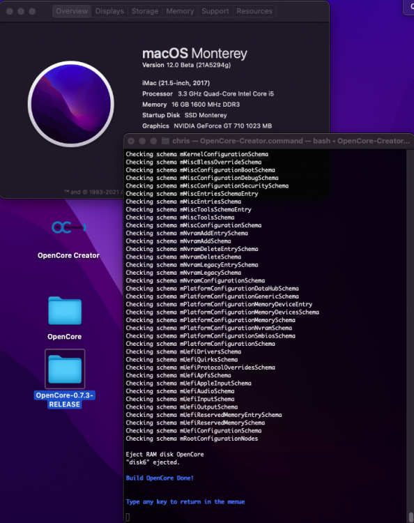The image size is (414, 523).
Task: Click the 'mMiscEntriesSchema' line
Action: coord(183,202)
